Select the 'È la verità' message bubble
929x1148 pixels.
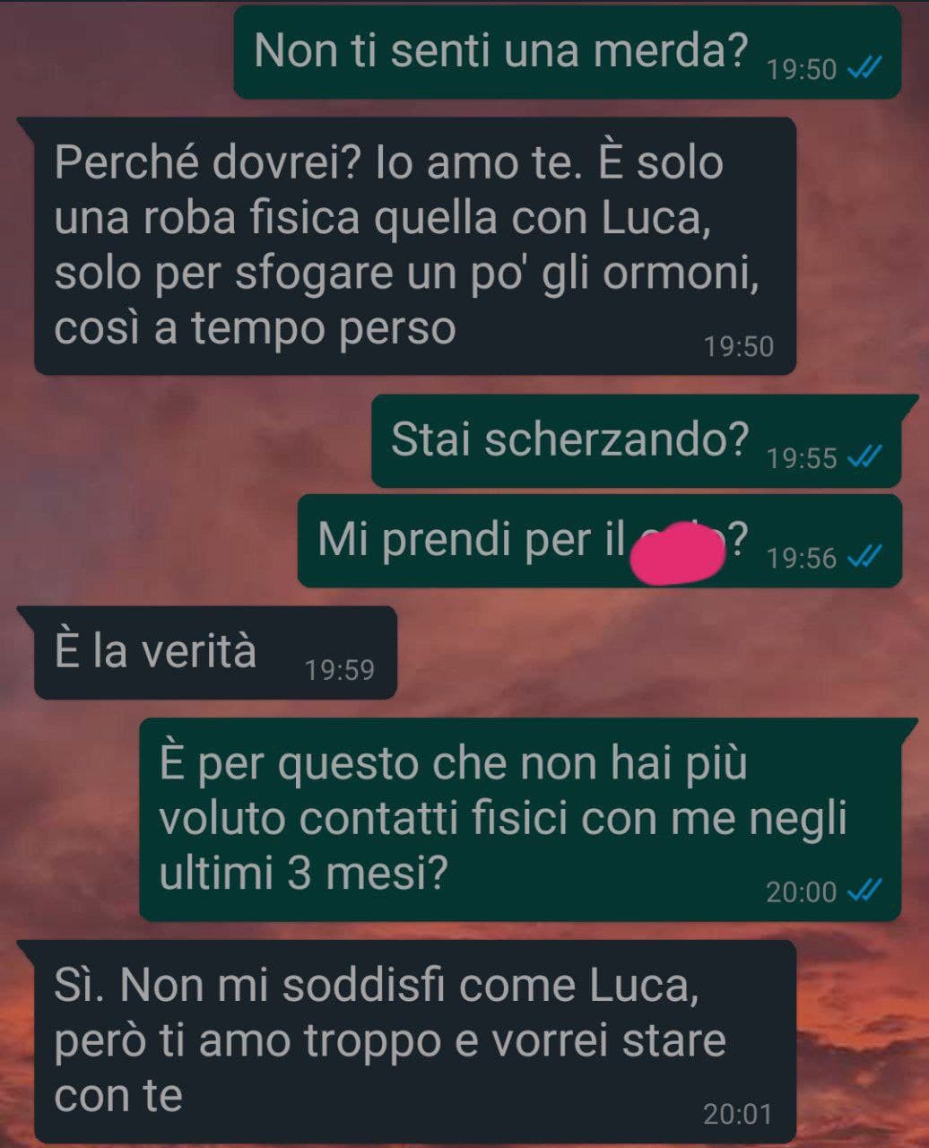point(215,652)
